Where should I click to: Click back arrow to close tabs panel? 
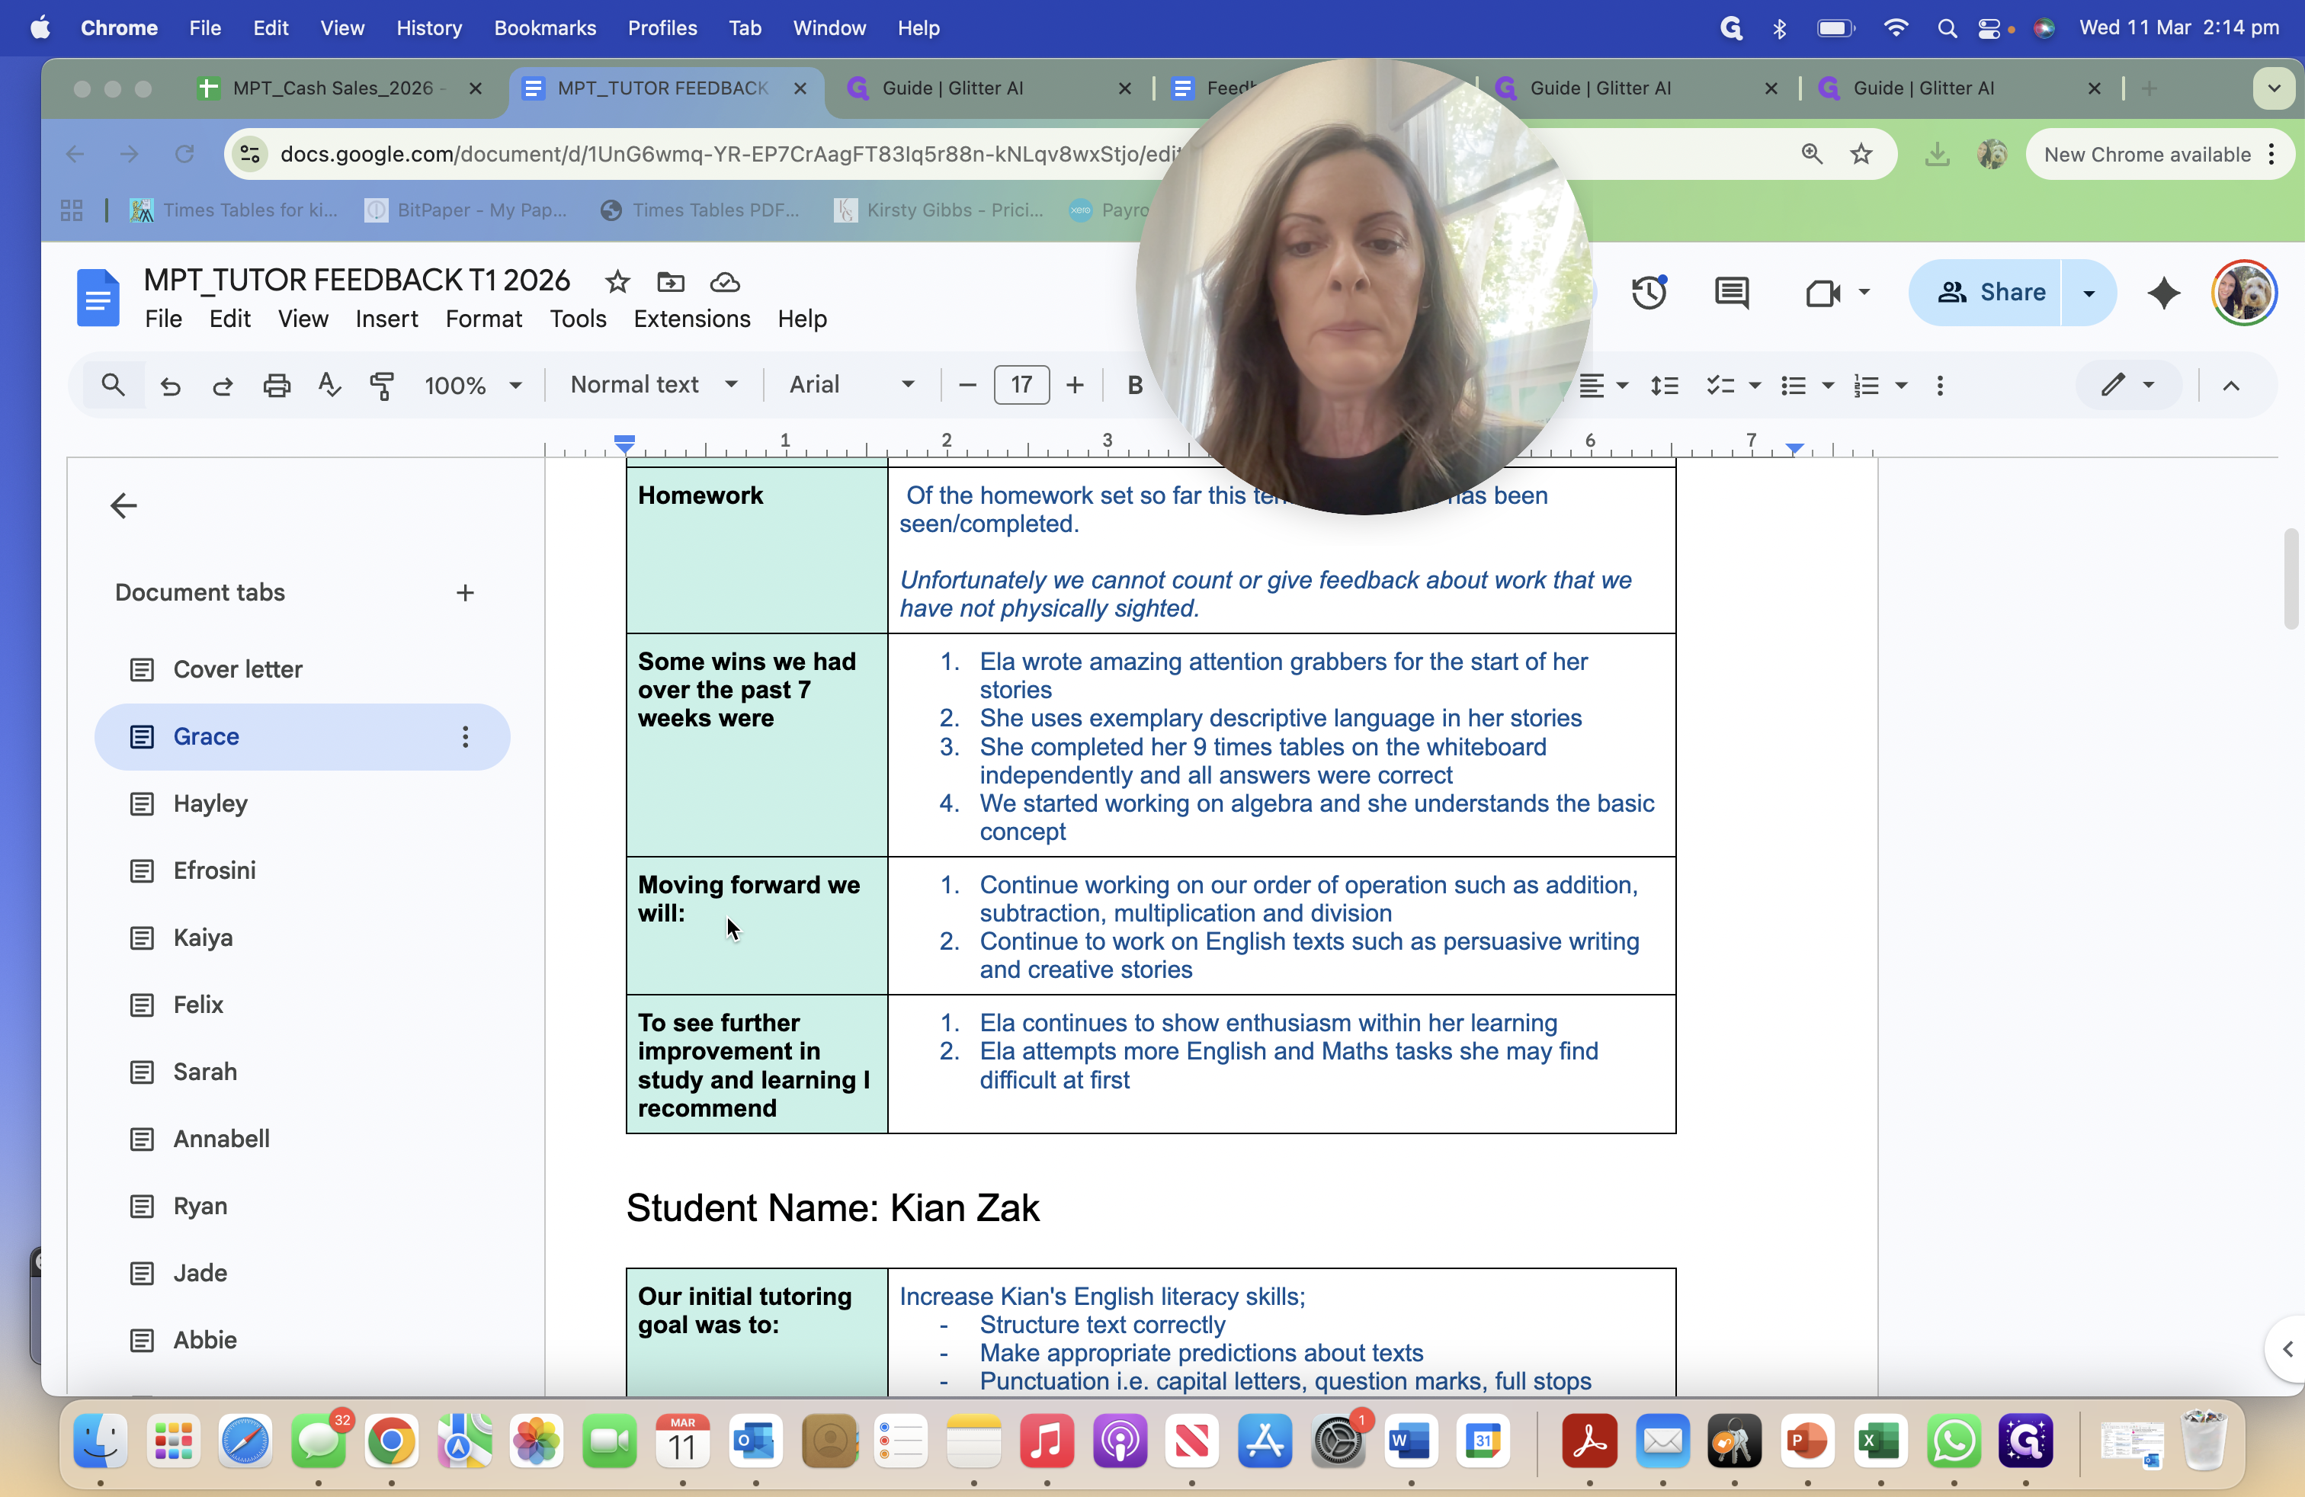(124, 505)
